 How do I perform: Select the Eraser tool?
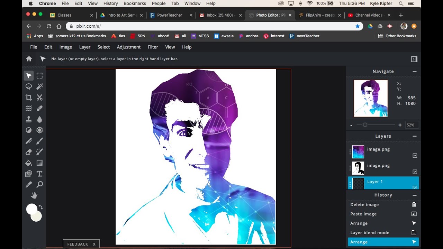click(x=29, y=152)
